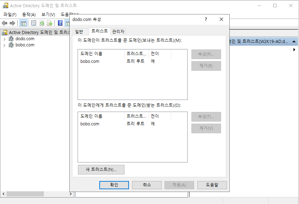Click 속성(T)... next to incoming trusts
The image size is (299, 204).
(x=206, y=117)
